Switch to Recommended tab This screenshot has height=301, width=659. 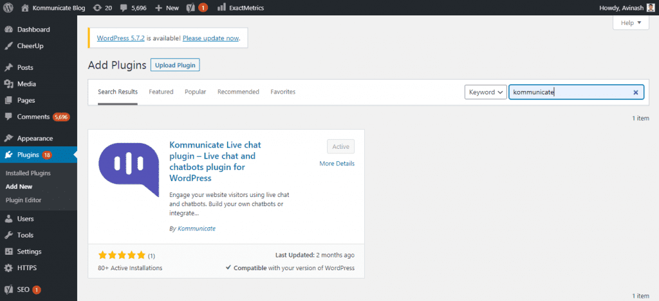238,92
